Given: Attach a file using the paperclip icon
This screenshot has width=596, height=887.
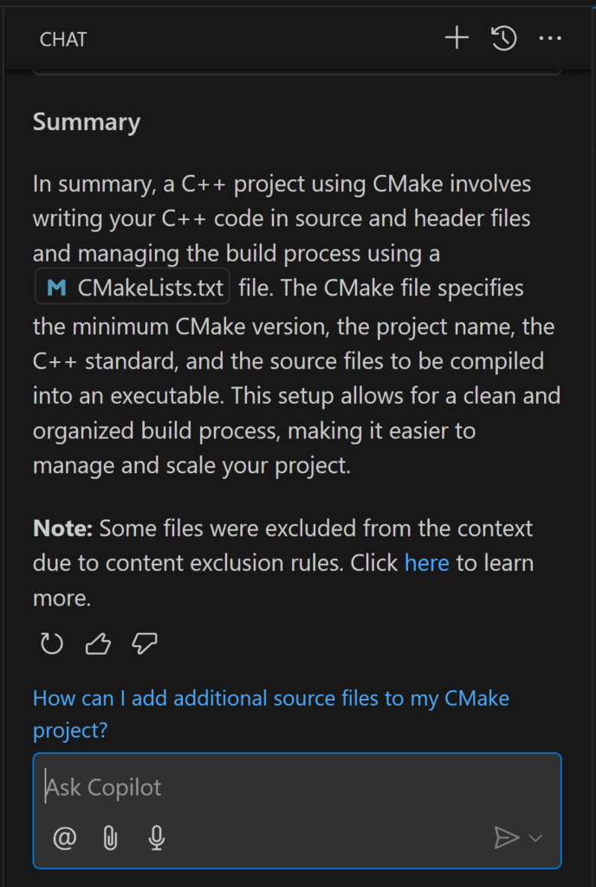Looking at the screenshot, I should [110, 838].
